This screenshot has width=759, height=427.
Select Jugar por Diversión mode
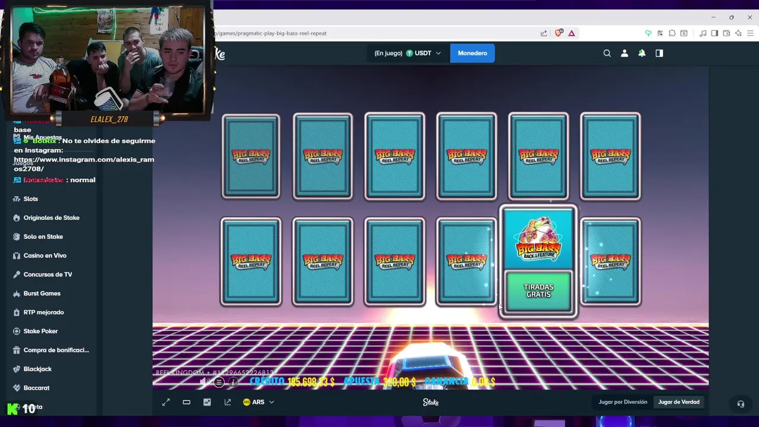click(x=623, y=402)
